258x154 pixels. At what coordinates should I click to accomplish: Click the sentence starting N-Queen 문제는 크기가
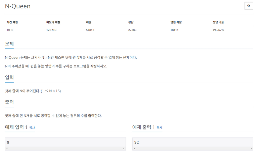(x=71, y=57)
